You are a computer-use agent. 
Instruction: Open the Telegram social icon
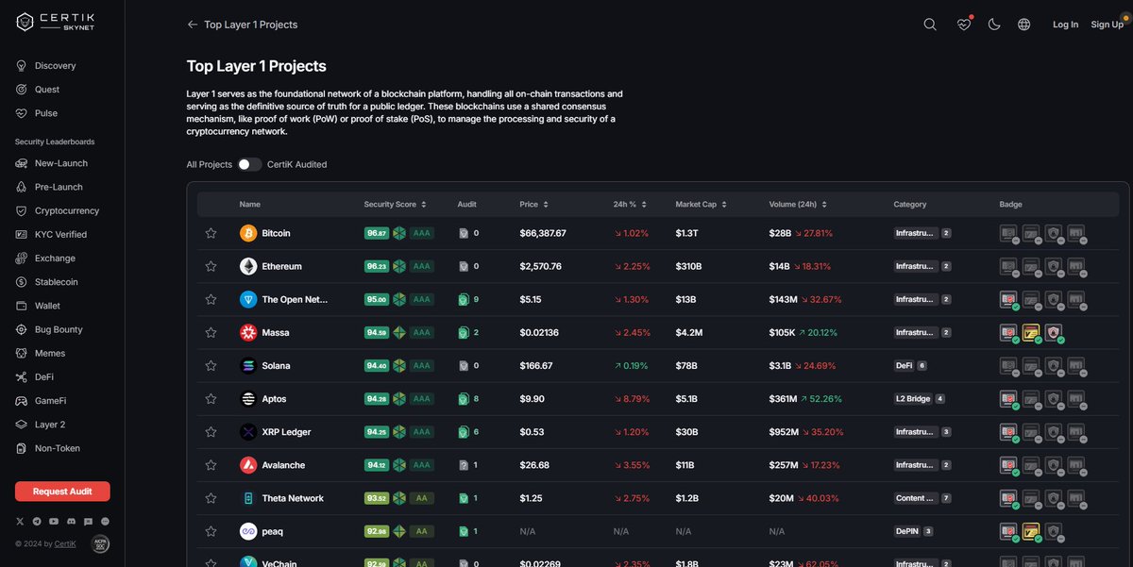[x=37, y=522]
